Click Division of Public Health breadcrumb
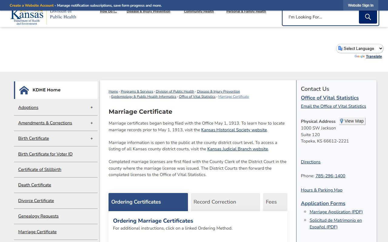388x242 pixels. pyautogui.click(x=175, y=91)
